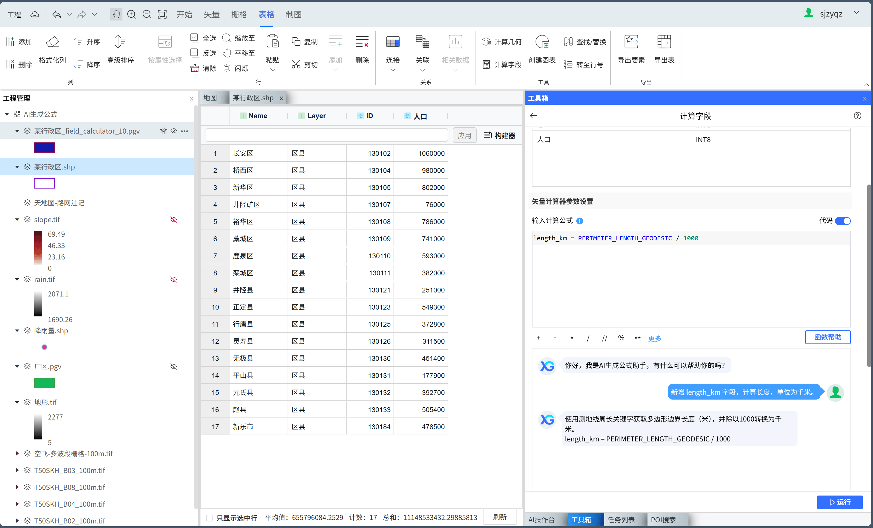873x528 pixels.
Task: Click the 函数帮助 button
Action: tap(828, 337)
